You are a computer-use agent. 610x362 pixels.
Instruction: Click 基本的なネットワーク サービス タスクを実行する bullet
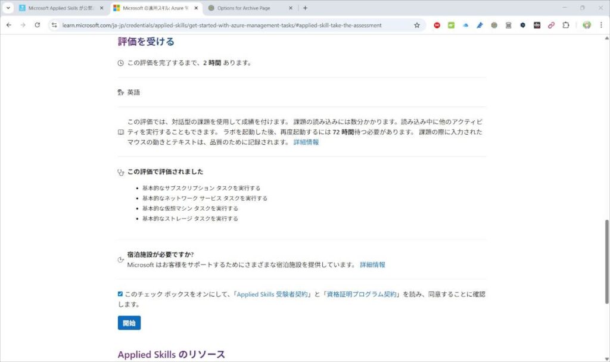point(205,198)
